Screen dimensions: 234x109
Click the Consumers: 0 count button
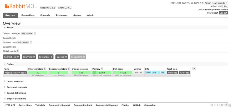[x=78, y=57]
